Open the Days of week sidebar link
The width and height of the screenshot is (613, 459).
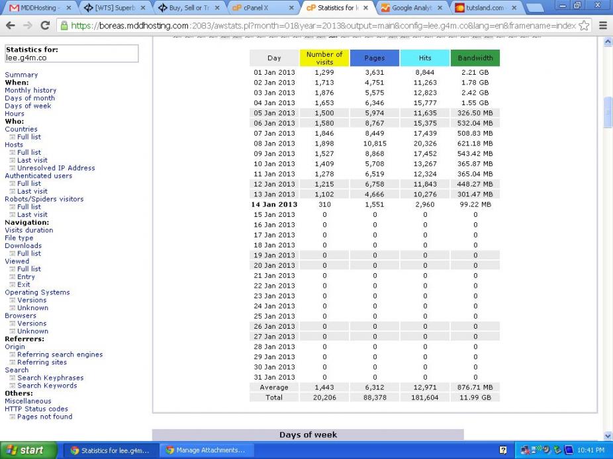pos(28,106)
